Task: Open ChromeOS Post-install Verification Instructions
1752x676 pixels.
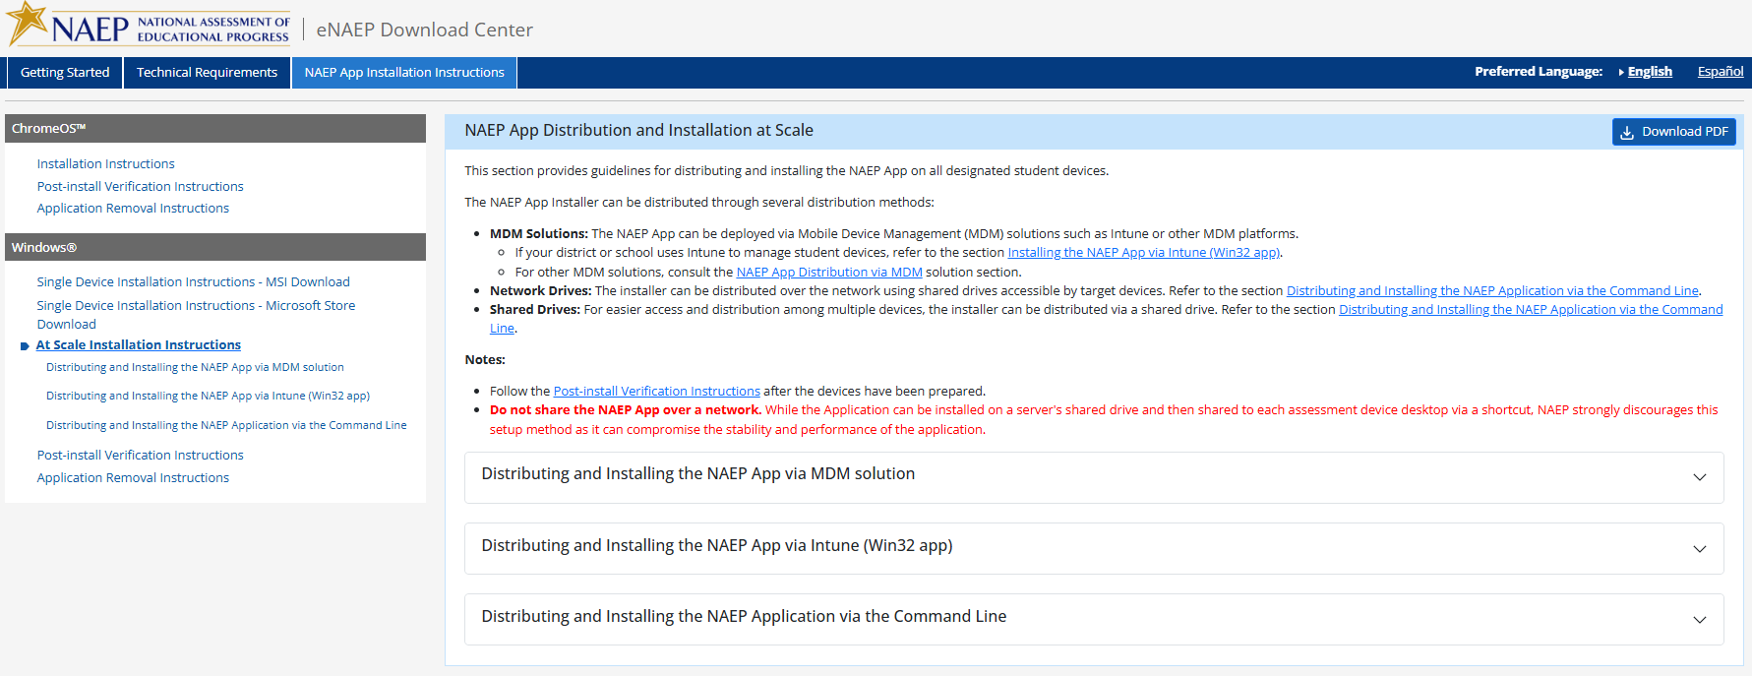Action: coord(140,187)
